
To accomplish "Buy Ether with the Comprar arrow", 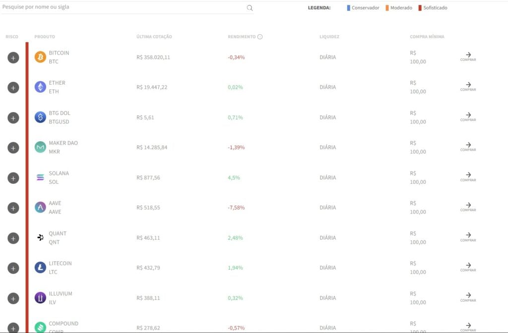I will 468,86.
